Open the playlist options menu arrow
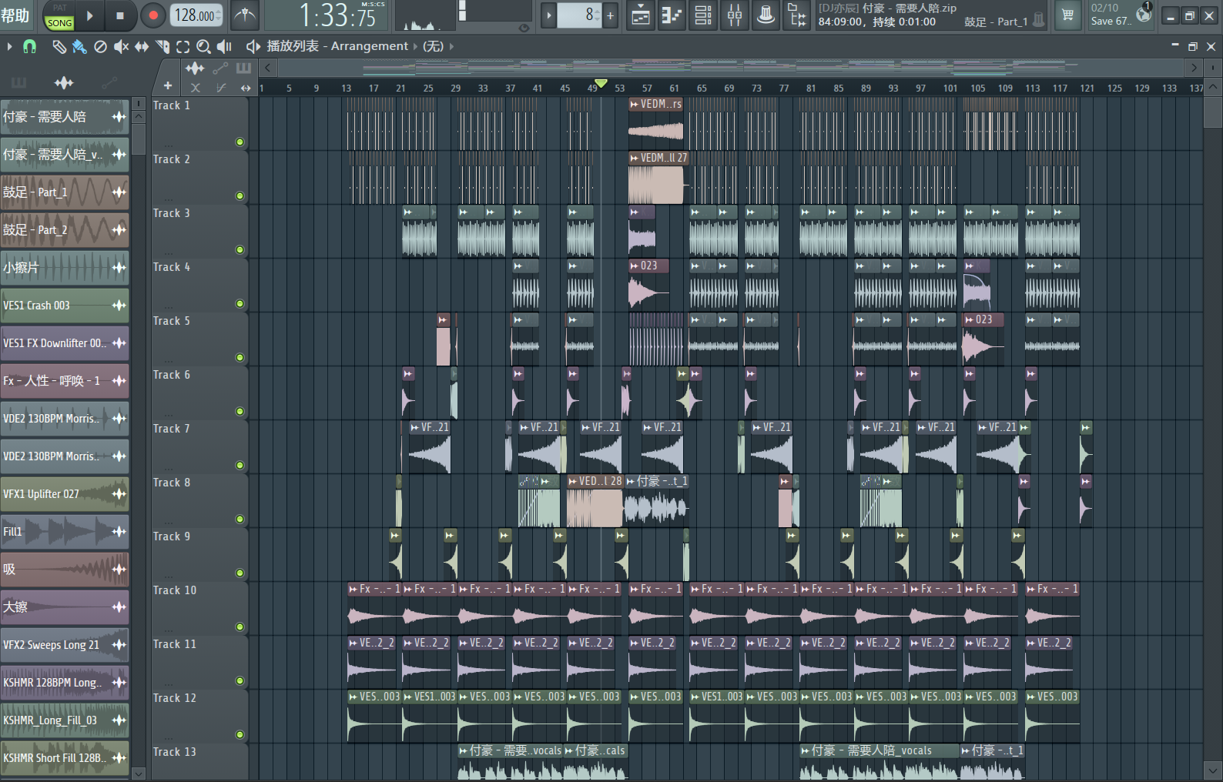1223x782 pixels. (9, 47)
